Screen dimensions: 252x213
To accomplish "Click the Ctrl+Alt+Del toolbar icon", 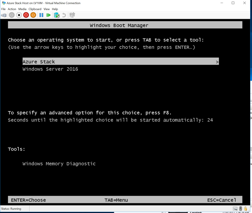I will (x=4, y=15).
